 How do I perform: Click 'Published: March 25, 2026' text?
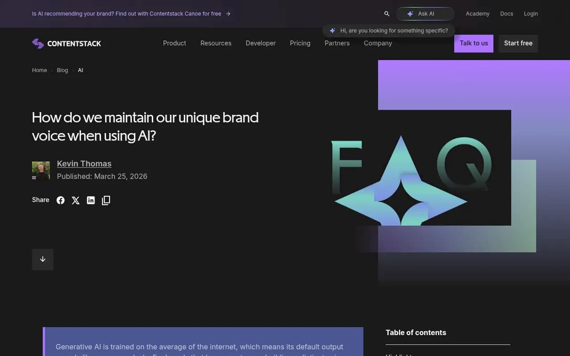(102, 177)
